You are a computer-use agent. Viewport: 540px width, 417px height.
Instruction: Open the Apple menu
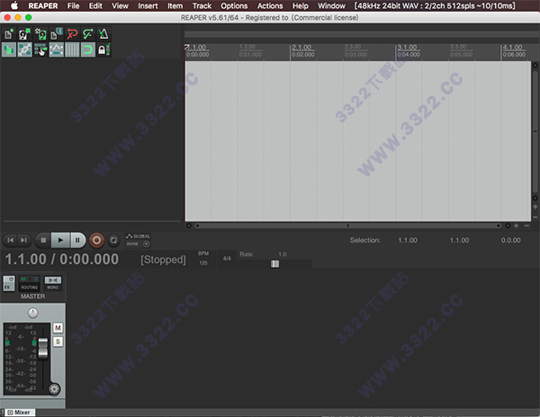[x=14, y=6]
